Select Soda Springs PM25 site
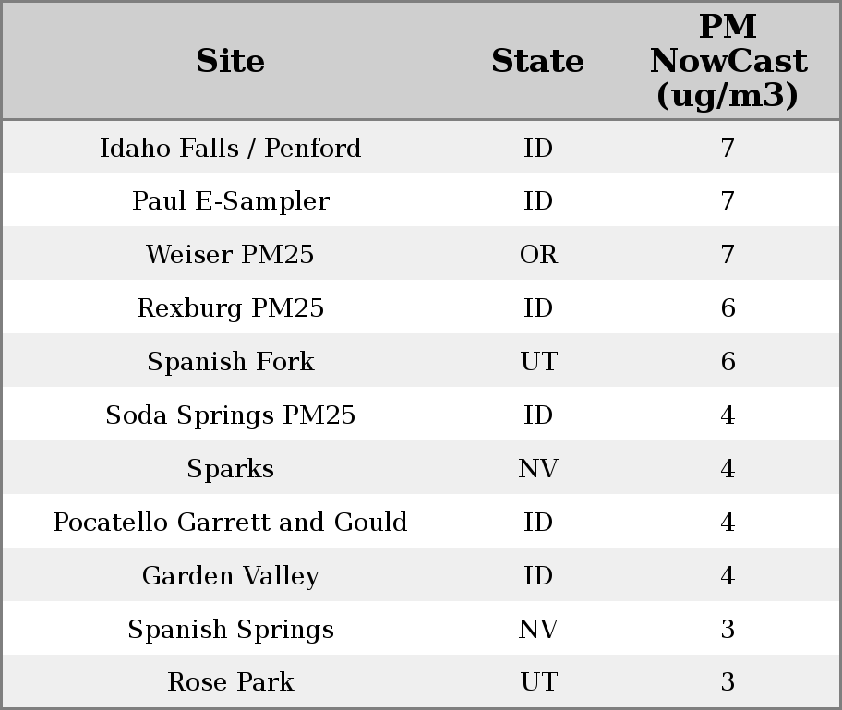The image size is (842, 710). [230, 415]
